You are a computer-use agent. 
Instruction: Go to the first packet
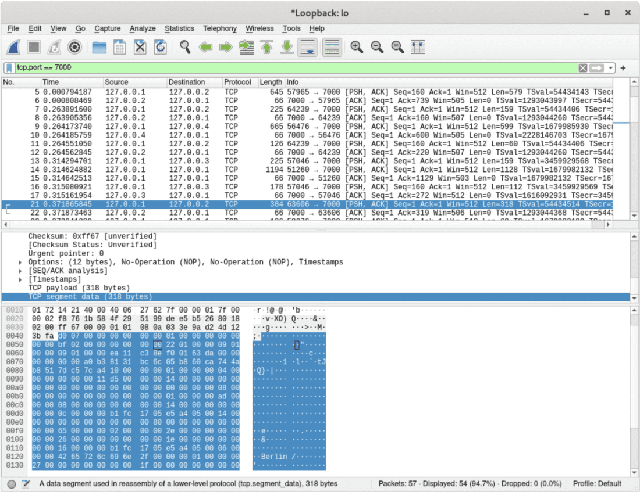click(266, 47)
